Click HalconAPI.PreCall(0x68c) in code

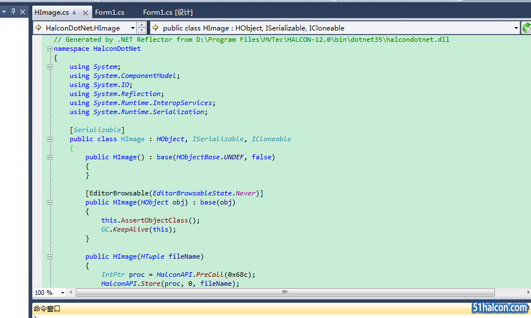pos(204,275)
